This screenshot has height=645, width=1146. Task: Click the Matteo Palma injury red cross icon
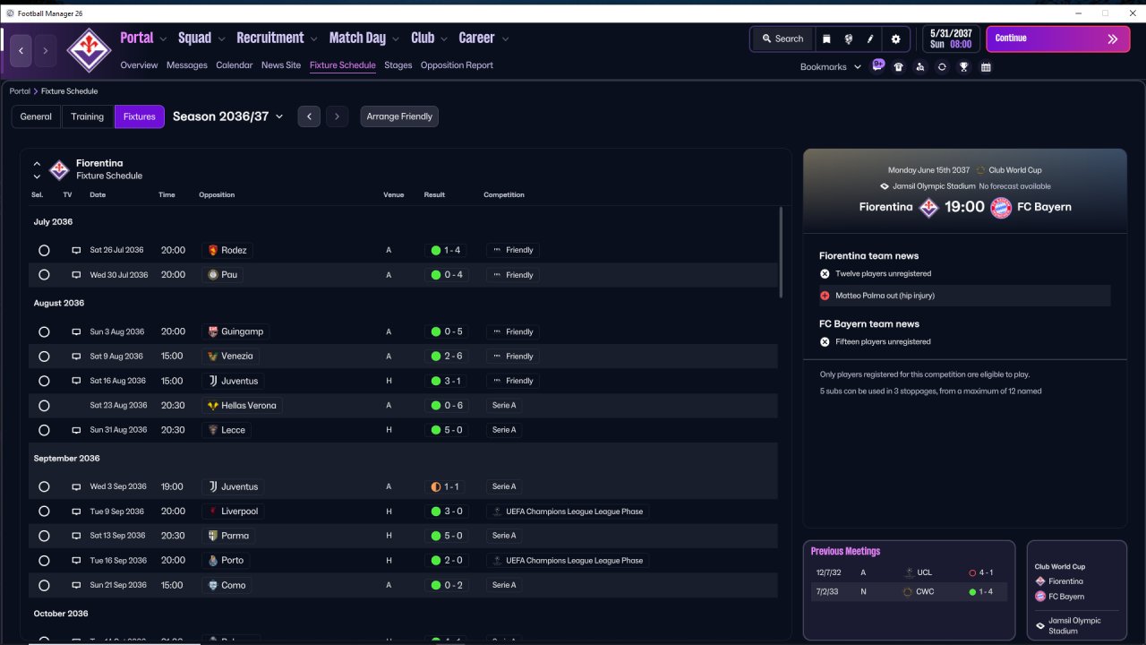tap(825, 296)
